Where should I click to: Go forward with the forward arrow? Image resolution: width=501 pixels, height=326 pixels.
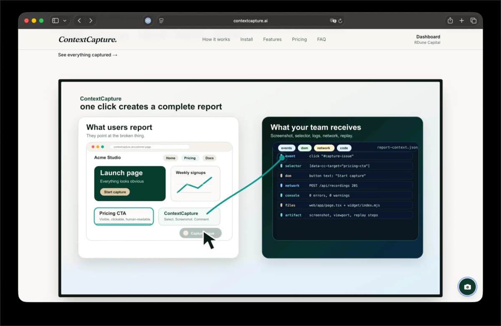(91, 20)
